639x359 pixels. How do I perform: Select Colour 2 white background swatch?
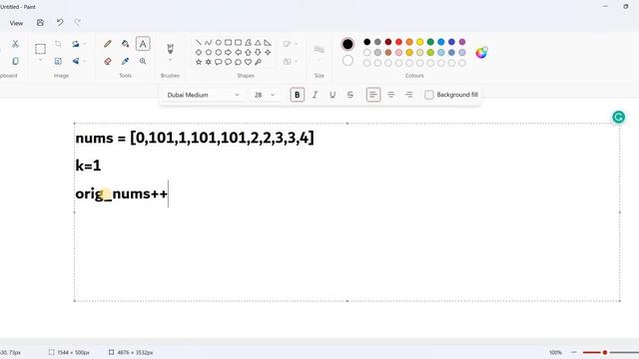347,61
